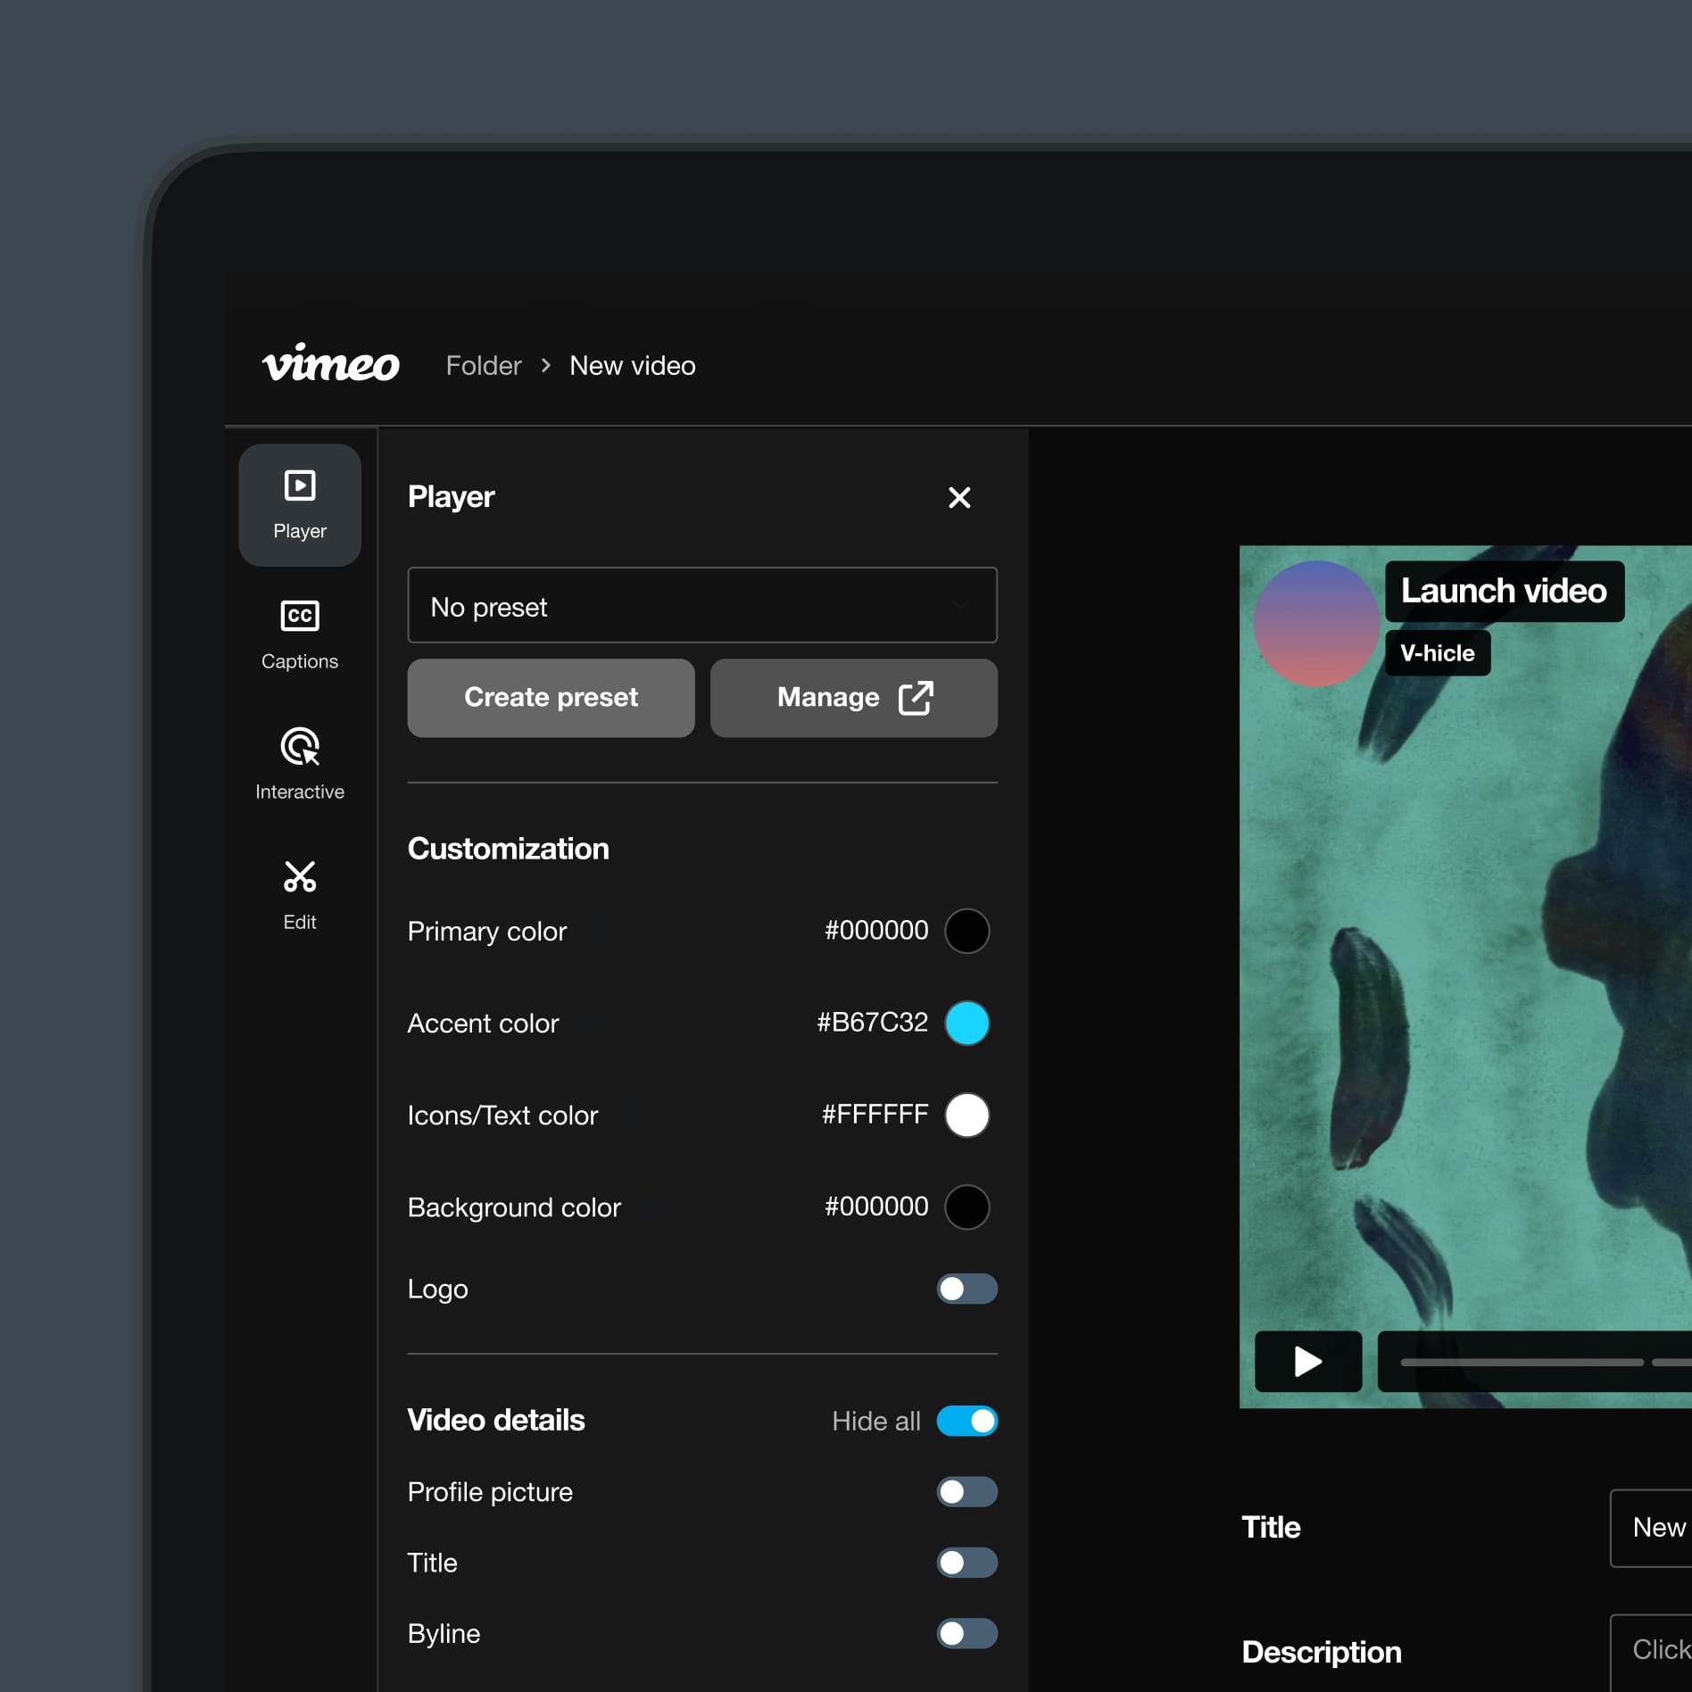Viewport: 1692px width, 1692px height.
Task: Open the Captions sidebar panel
Action: point(300,635)
